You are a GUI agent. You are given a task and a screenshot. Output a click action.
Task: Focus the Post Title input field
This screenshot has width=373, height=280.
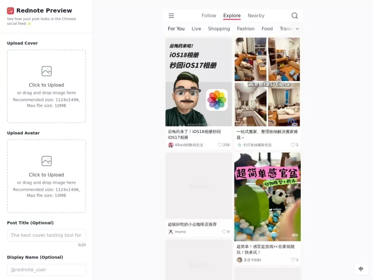46,235
